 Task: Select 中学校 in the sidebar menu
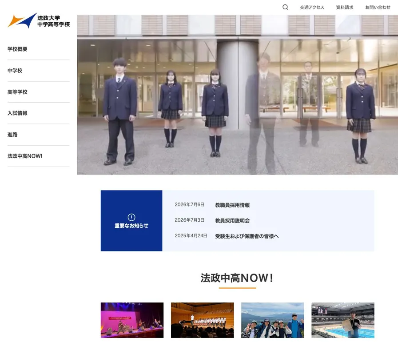pos(15,71)
